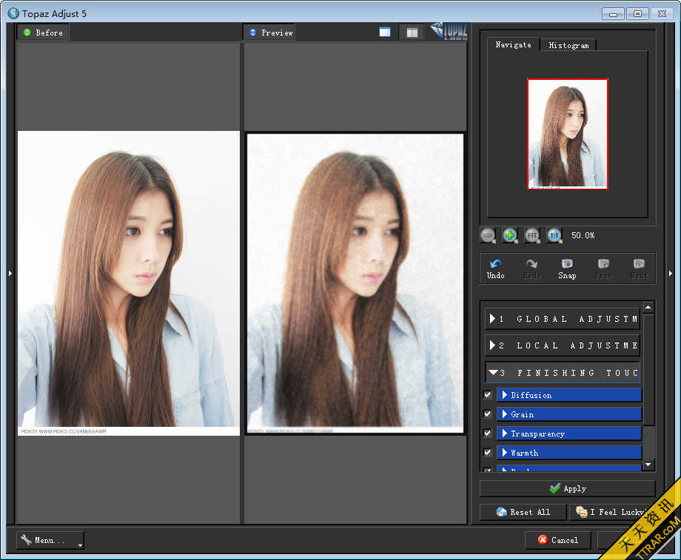Switch to single image view icon
Viewport: 681px width, 560px height.
383,32
